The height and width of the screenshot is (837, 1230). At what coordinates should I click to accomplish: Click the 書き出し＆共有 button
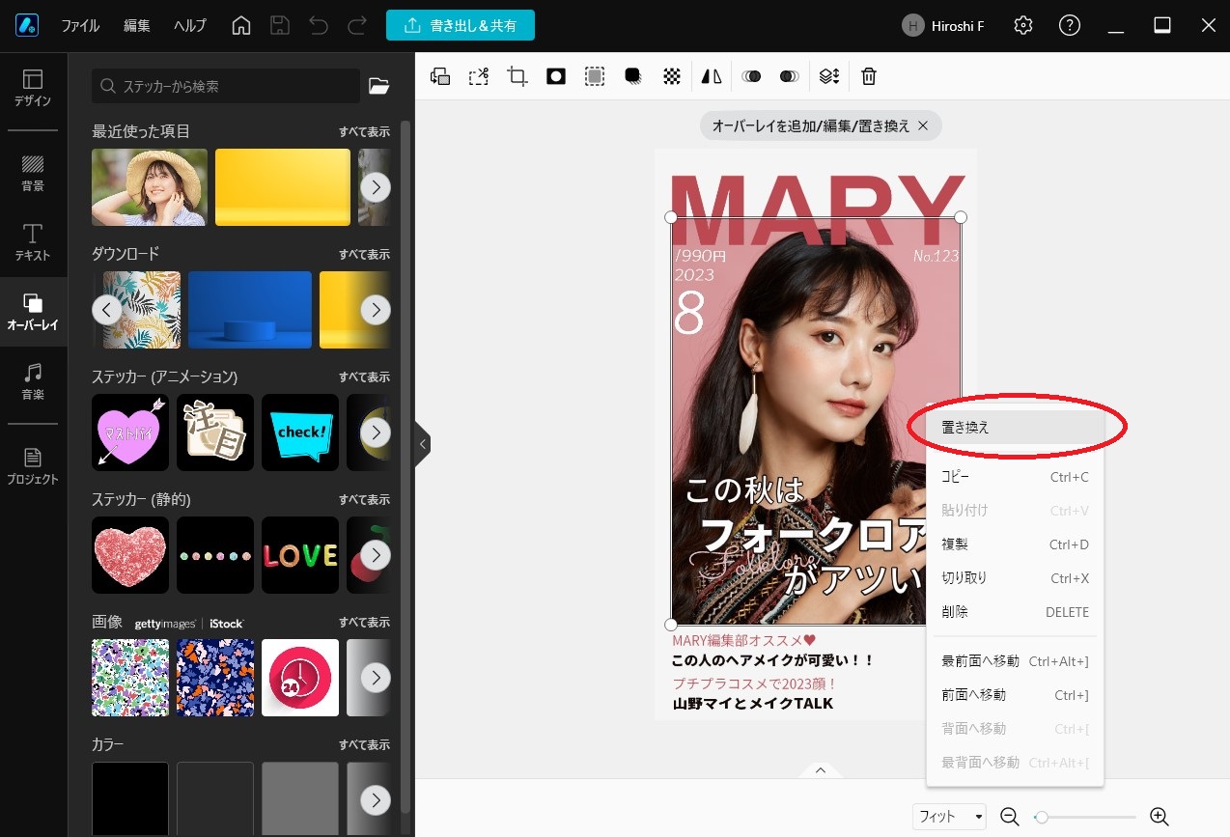[461, 25]
